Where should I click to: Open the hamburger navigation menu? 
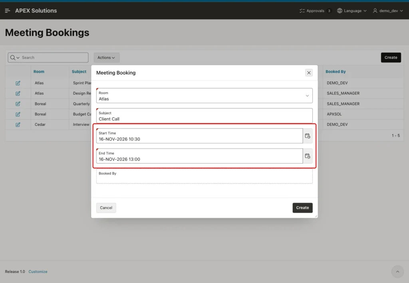point(7,11)
